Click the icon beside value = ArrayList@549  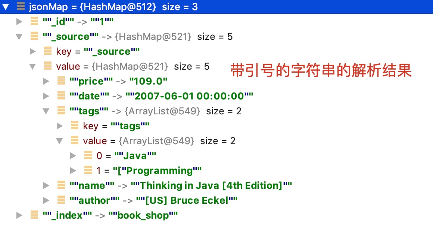click(x=75, y=140)
